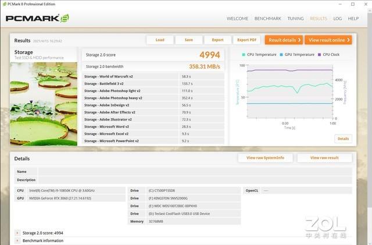Screen dimensions: 372x245
Task: Click the results timestamp next to Results
Action: tap(48, 41)
